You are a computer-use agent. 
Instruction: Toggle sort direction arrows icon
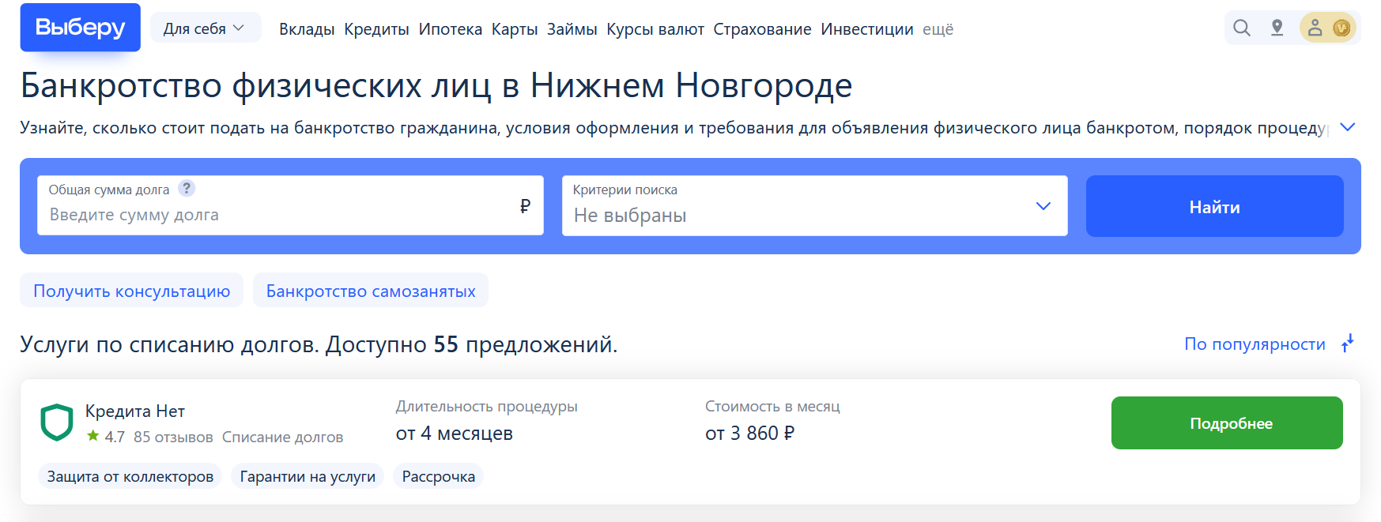point(1348,344)
